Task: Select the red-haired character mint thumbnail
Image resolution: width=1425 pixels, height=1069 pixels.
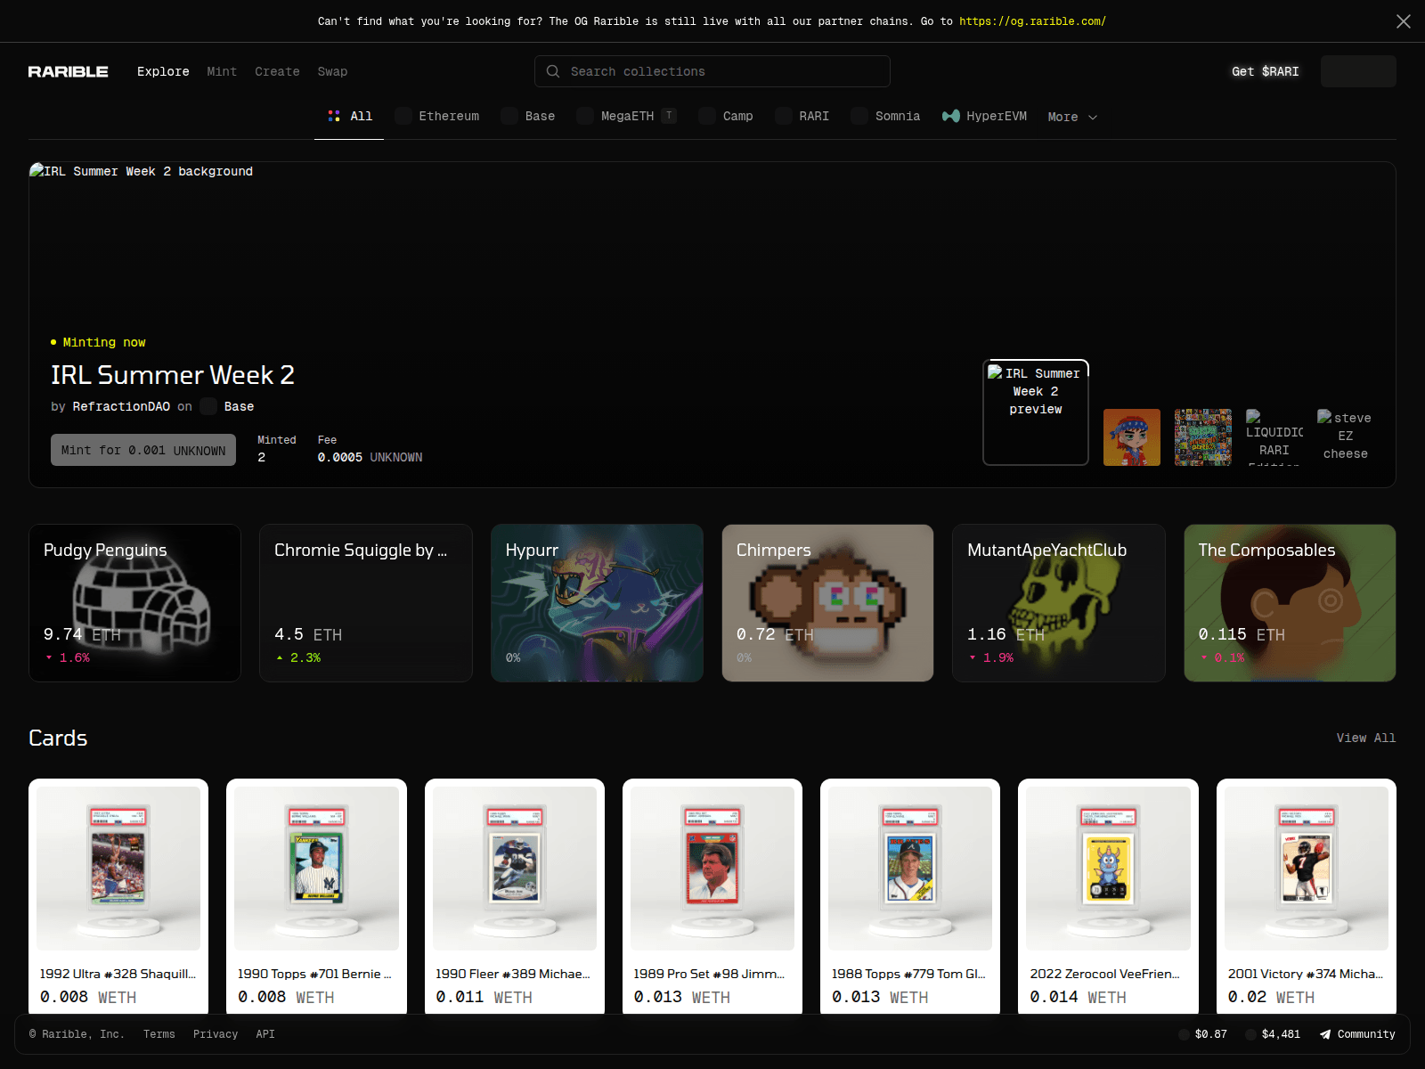Action: (1132, 437)
